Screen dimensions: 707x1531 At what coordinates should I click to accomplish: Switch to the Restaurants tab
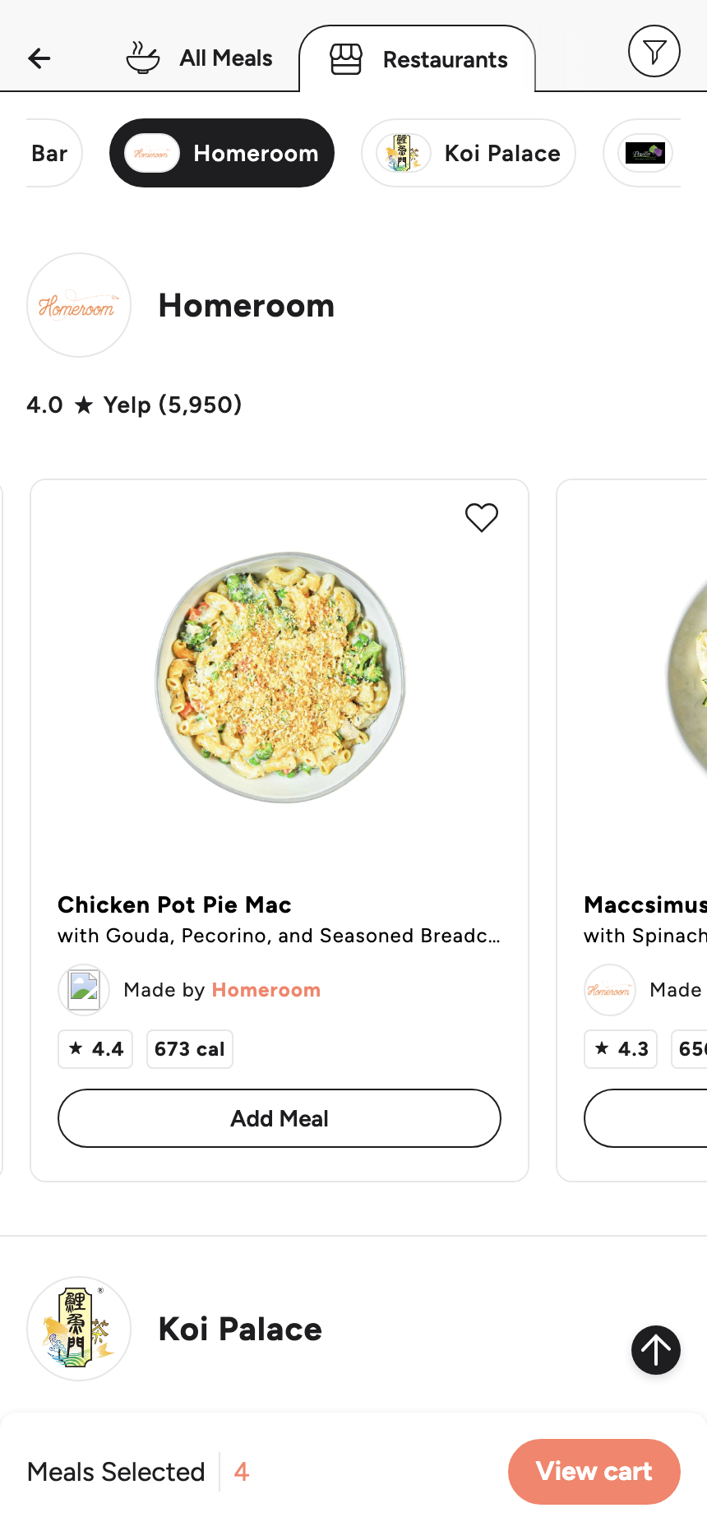[x=418, y=59]
